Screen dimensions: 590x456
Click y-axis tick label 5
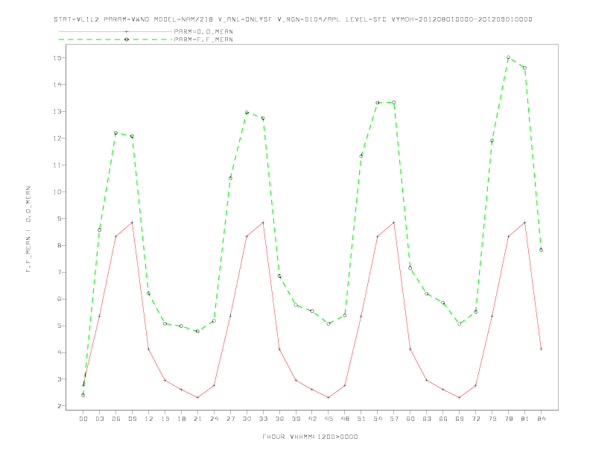tap(60, 326)
